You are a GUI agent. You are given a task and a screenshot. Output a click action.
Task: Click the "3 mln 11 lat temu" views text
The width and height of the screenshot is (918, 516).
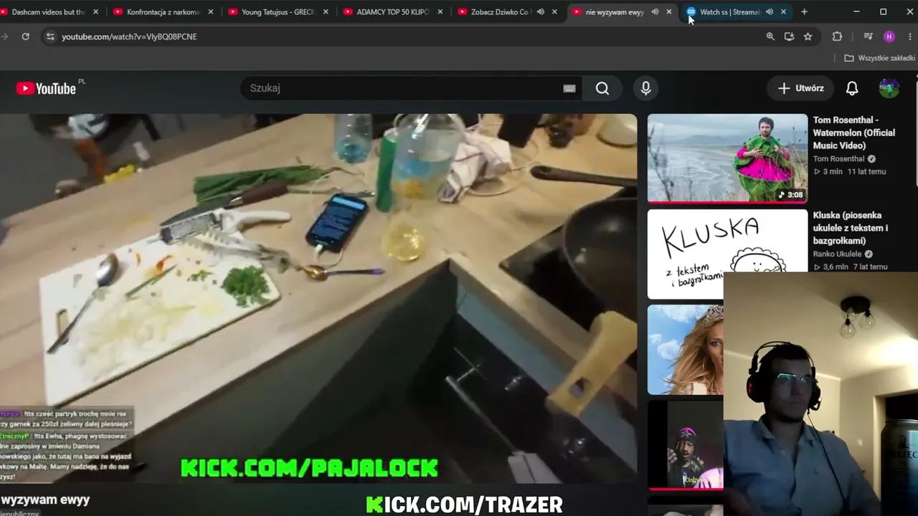(850, 172)
